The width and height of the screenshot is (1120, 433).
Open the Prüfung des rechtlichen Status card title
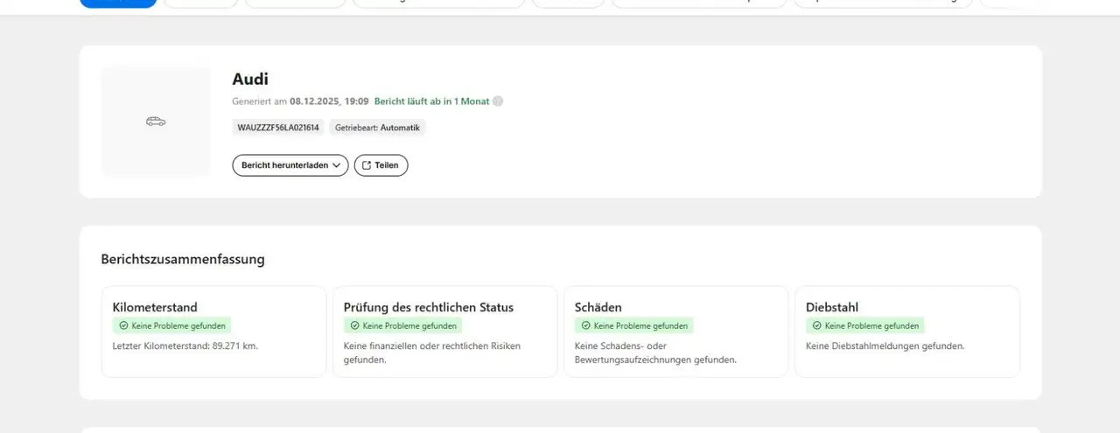[428, 307]
